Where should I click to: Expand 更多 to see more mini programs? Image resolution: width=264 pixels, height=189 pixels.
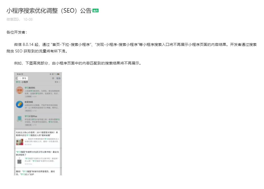point(57,82)
